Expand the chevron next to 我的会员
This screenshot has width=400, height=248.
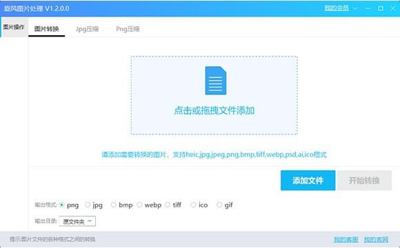355,8
